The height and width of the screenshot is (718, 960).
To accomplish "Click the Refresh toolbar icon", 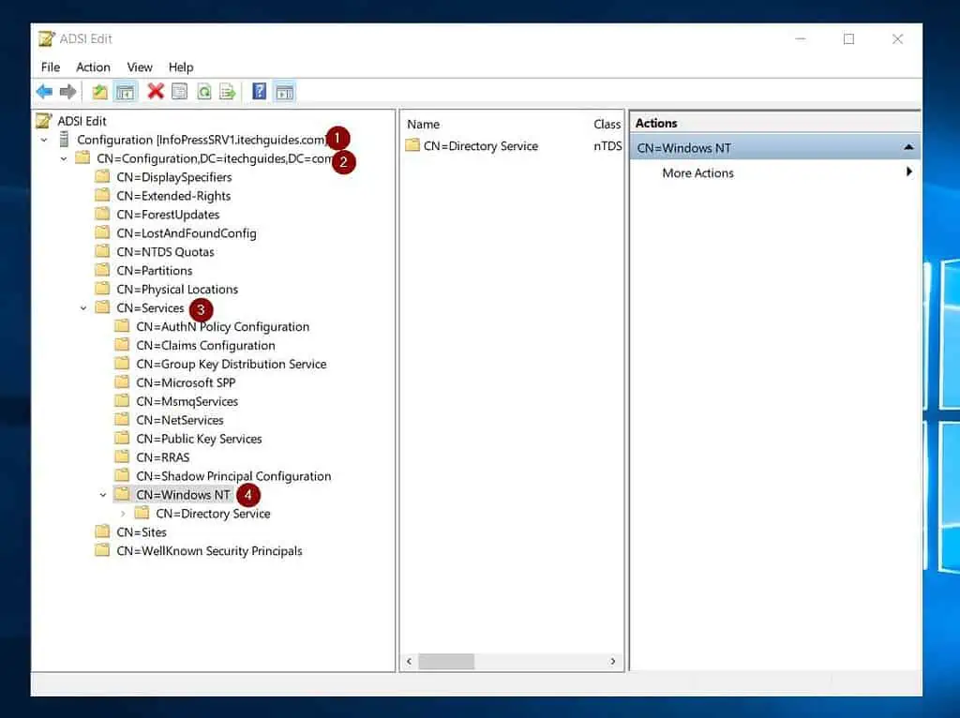I will coord(203,92).
